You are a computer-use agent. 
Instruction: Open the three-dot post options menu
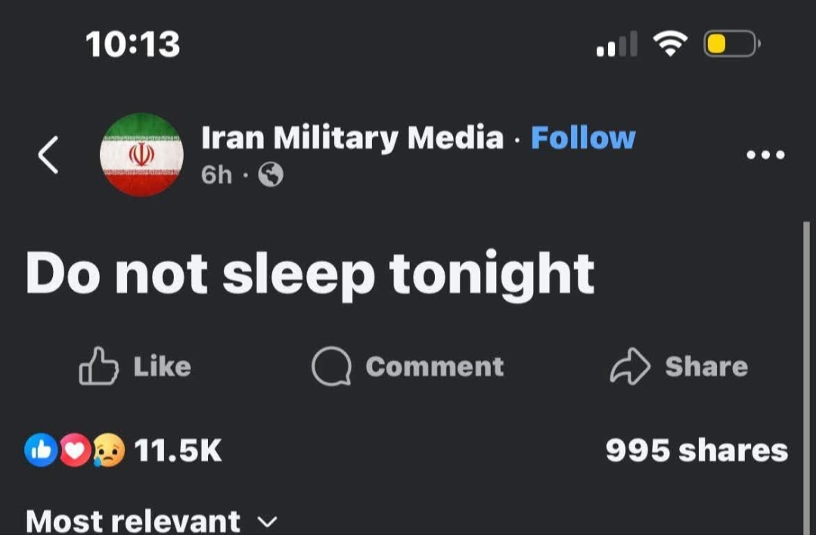(766, 154)
